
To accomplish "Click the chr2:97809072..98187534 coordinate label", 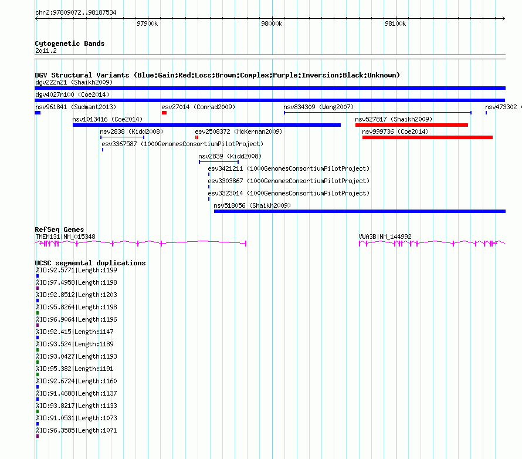I will coord(76,12).
